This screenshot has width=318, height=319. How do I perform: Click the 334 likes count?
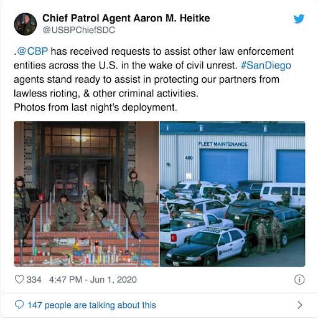[x=34, y=280]
